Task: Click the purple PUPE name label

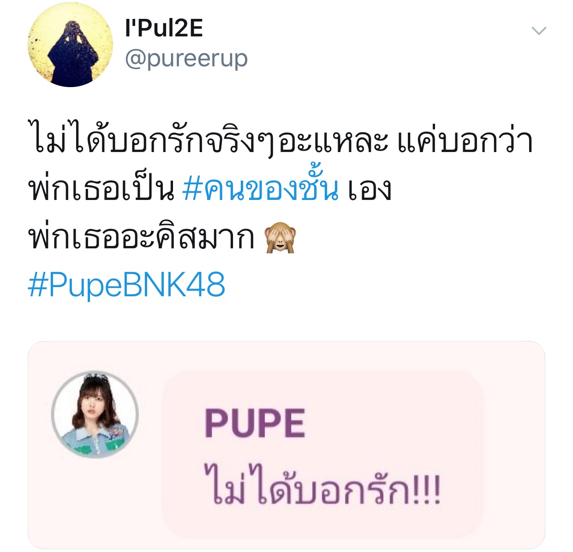Action: (255, 423)
